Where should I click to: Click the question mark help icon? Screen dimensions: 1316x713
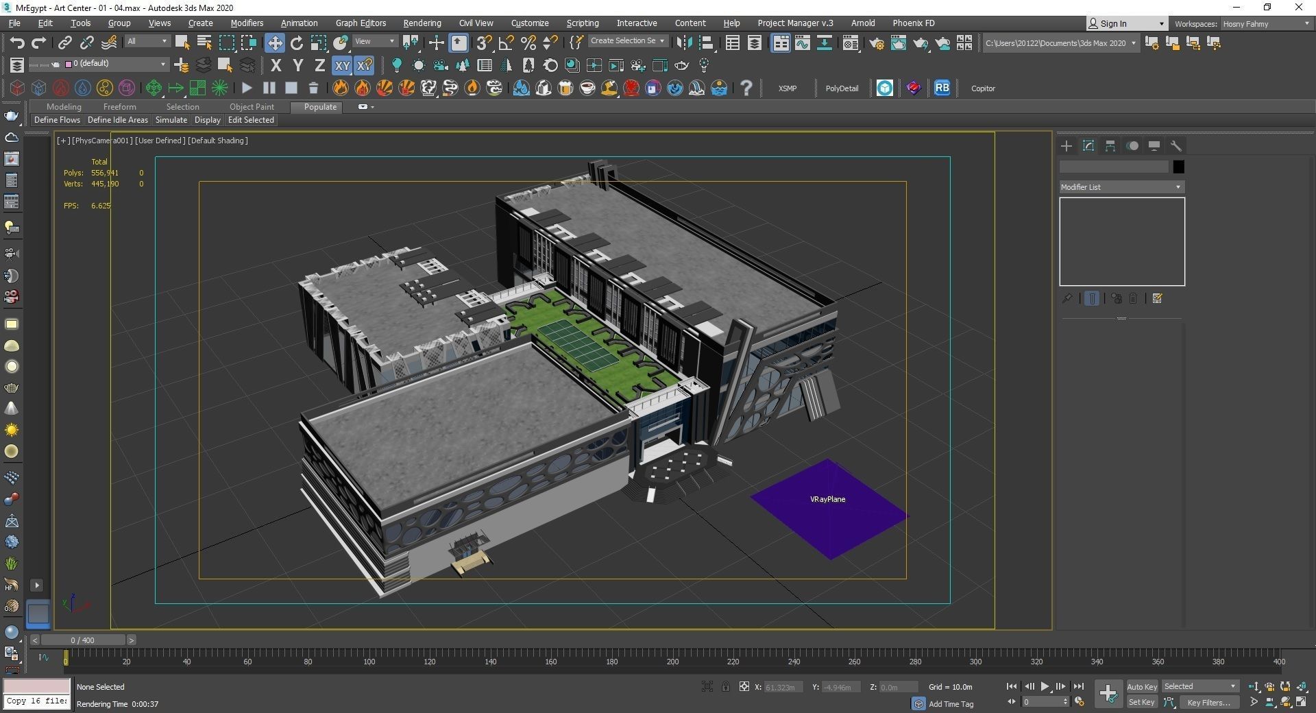(746, 88)
